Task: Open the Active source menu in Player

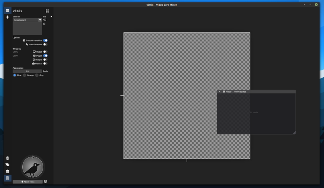Action: (x=240, y=92)
